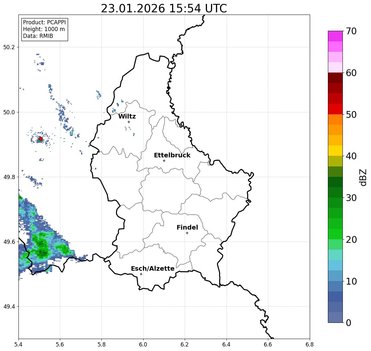Click the red dot radar marker

[41, 139]
